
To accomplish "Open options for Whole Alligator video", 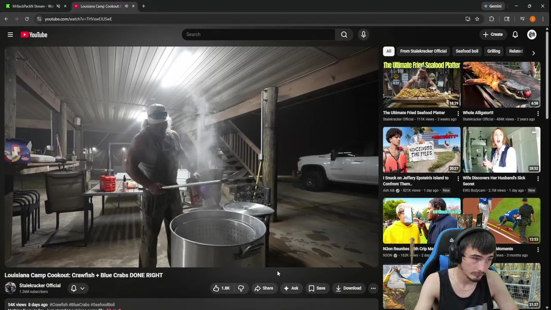I will tap(538, 114).
